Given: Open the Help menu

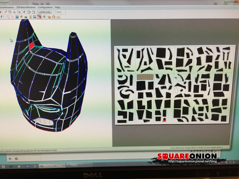Looking at the screenshot, I should 57,7.
